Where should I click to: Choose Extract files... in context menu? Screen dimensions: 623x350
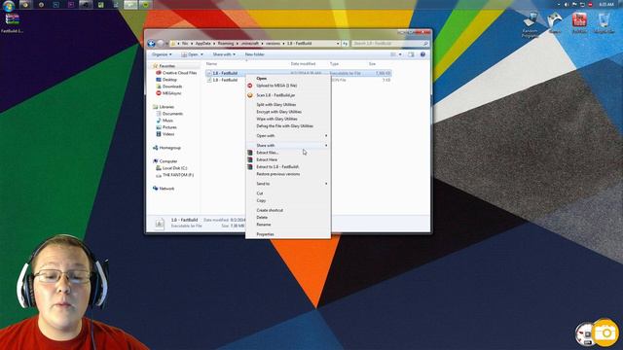pos(288,153)
